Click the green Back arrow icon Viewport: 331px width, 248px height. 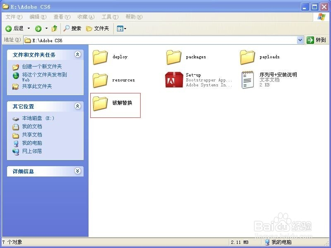pos(8,29)
